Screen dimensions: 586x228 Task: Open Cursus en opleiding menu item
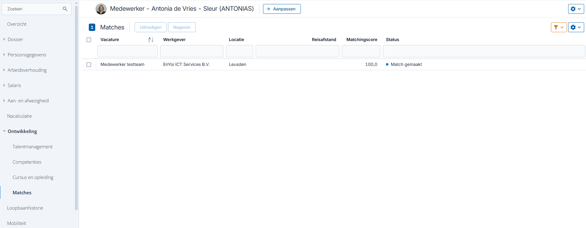pos(33,177)
